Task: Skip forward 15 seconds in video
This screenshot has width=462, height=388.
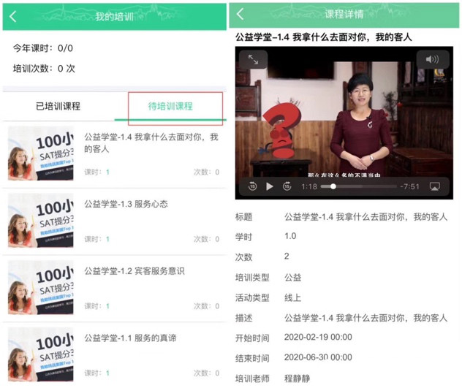Action: (287, 186)
